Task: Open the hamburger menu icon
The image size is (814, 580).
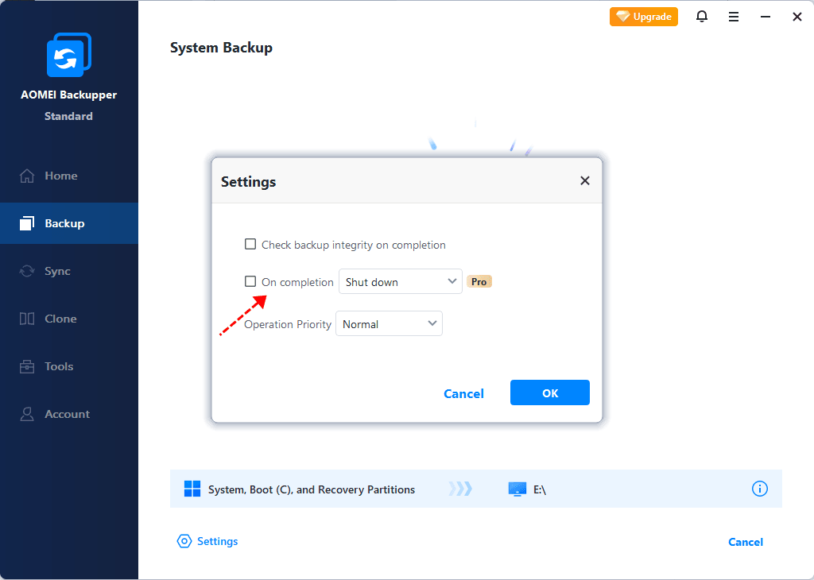Action: pyautogui.click(x=734, y=17)
